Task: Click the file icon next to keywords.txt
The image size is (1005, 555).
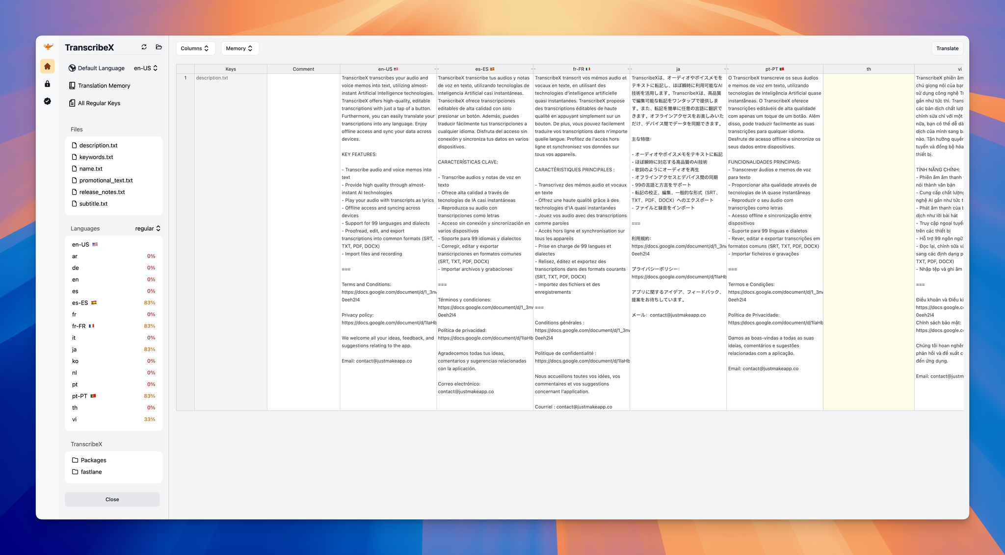Action: 75,157
